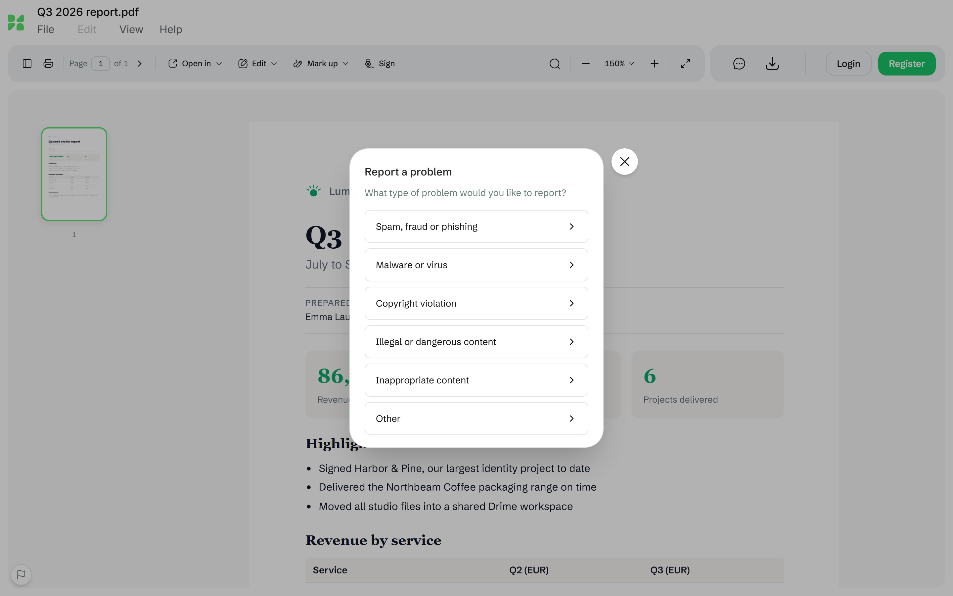Click the print icon in toolbar

click(x=48, y=64)
